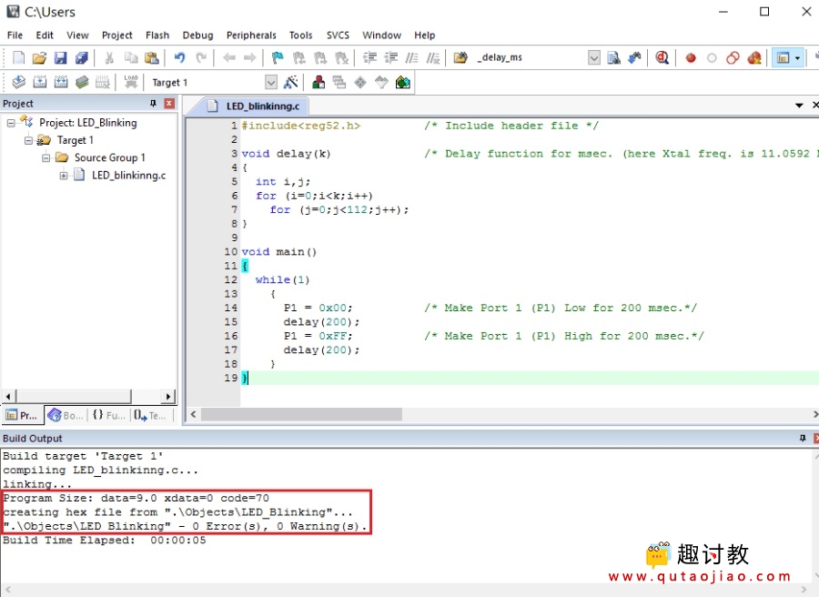Viewport: 819px width, 597px height.
Task: Create a new file with the toolbar icon
Action: tap(18, 57)
